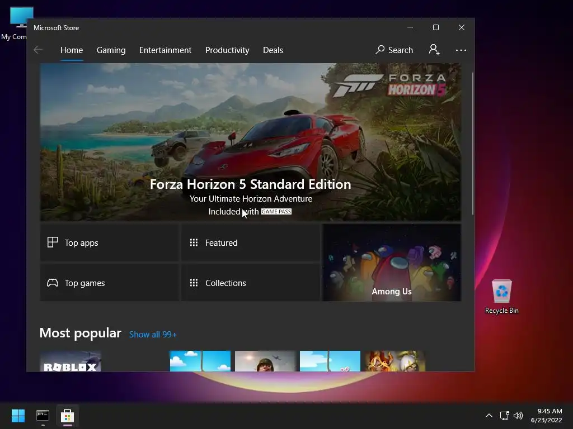Expand the hidden tray icons chevron

coord(489,416)
